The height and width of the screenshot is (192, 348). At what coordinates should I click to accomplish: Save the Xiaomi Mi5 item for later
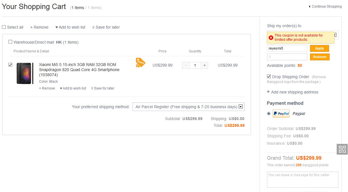pyautogui.click(x=103, y=88)
